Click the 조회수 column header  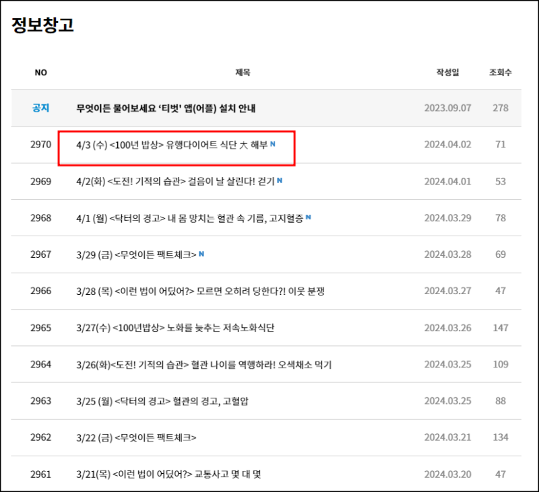click(501, 72)
